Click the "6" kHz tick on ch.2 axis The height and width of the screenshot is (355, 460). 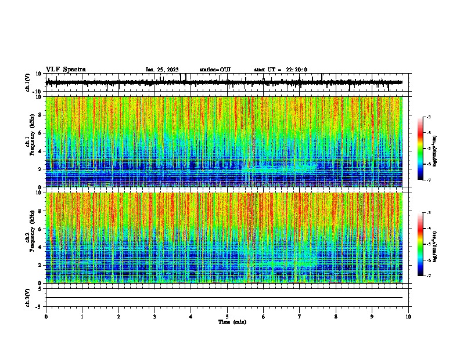(40, 229)
